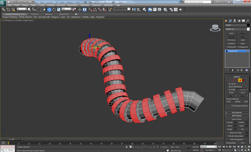Activate the Select and Scale tool
Image resolution: width=251 pixels, height=152 pixels.
click(59, 9)
